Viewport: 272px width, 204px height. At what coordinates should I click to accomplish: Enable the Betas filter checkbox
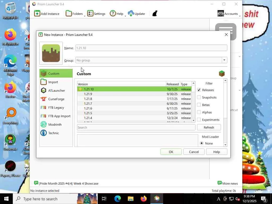click(199, 105)
